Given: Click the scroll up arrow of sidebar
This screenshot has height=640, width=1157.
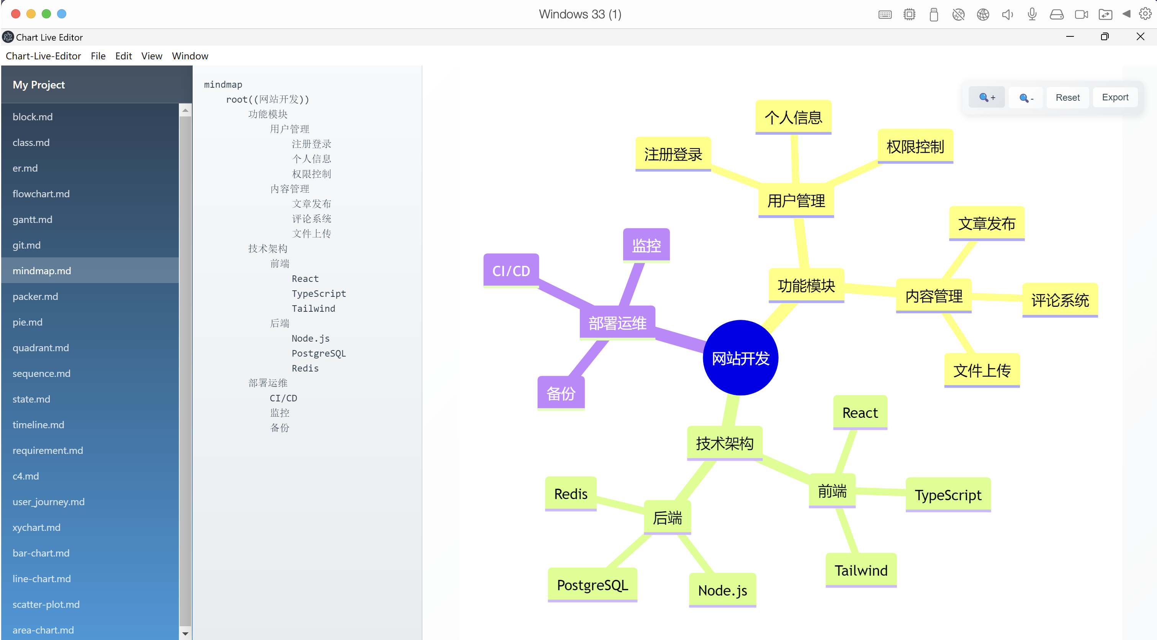Looking at the screenshot, I should pyautogui.click(x=185, y=110).
